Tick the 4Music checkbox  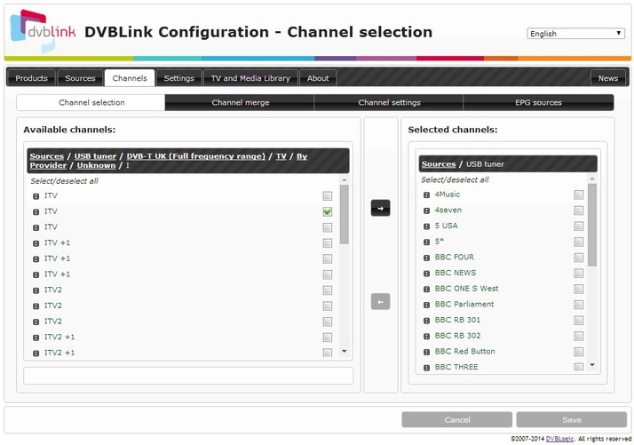579,195
